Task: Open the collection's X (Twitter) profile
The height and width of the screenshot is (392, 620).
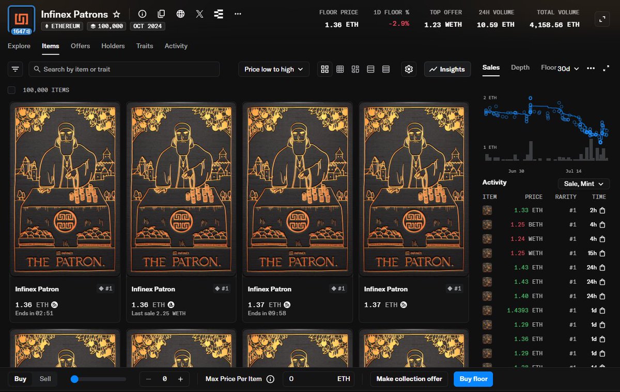Action: tap(200, 14)
